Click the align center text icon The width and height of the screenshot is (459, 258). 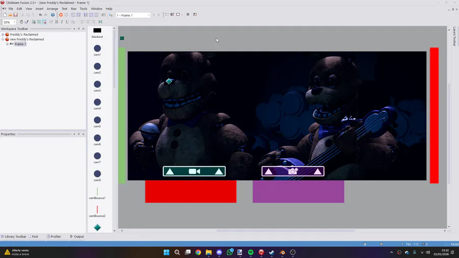[x=88, y=22]
